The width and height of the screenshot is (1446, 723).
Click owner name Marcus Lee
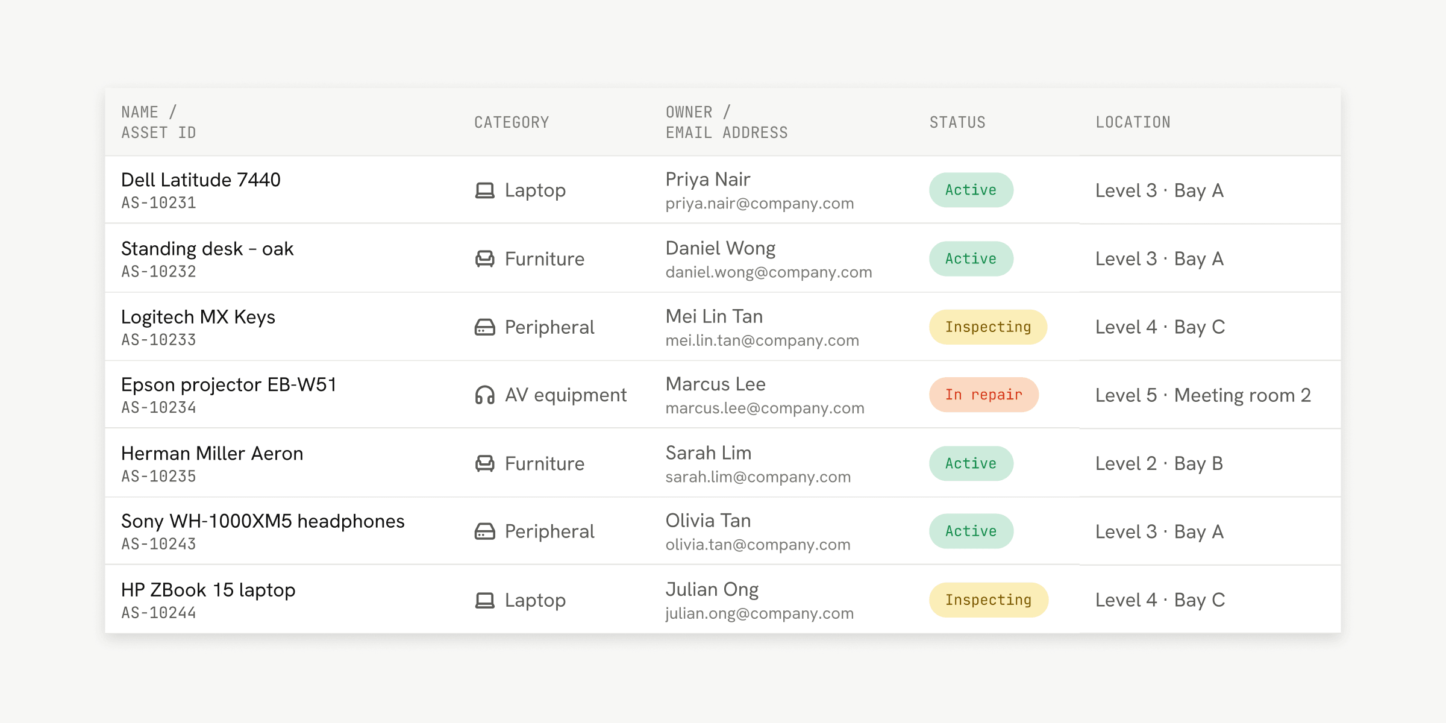pyautogui.click(x=716, y=384)
